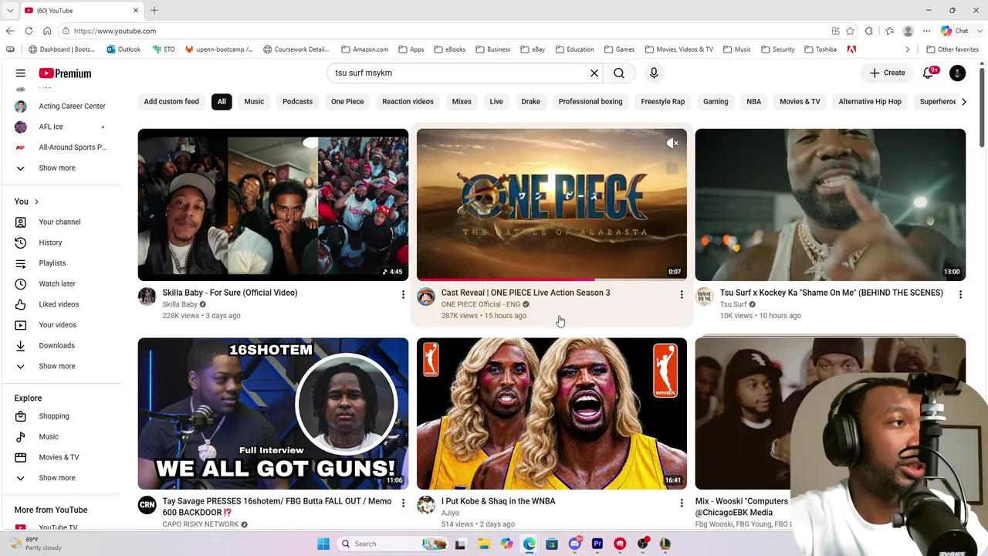The height and width of the screenshot is (556, 988).
Task: Favorite this page with the star icon
Action: (850, 31)
